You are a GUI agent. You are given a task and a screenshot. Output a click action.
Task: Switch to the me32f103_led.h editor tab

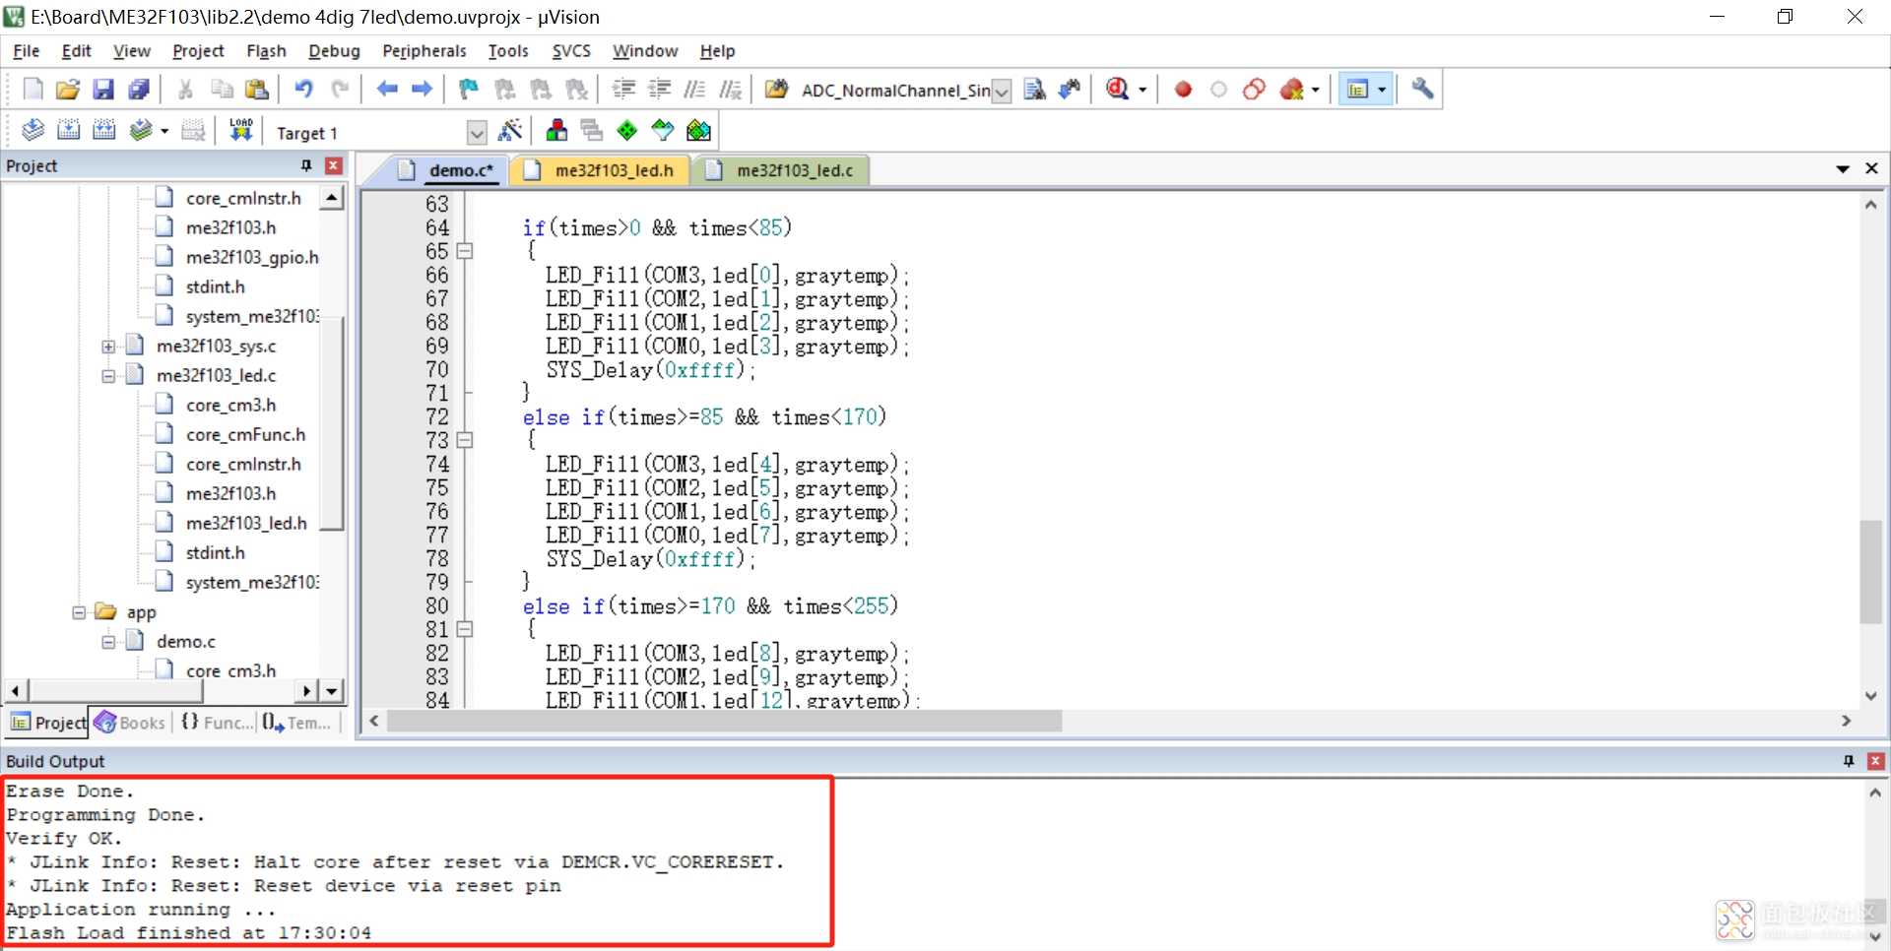[x=601, y=170]
